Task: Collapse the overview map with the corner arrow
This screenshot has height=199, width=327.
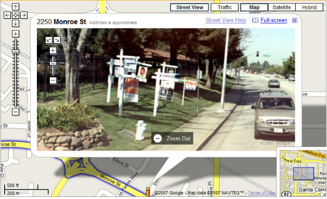Action: [324, 194]
